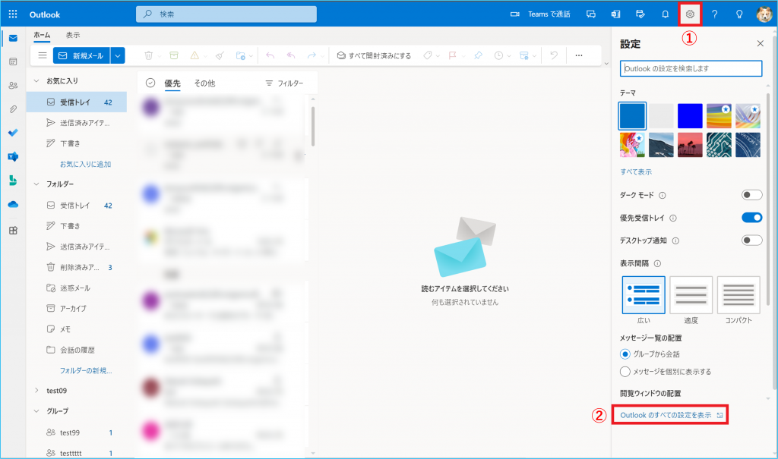Switch to the 表示 ribbon tab
The image size is (778, 459).
(73, 35)
